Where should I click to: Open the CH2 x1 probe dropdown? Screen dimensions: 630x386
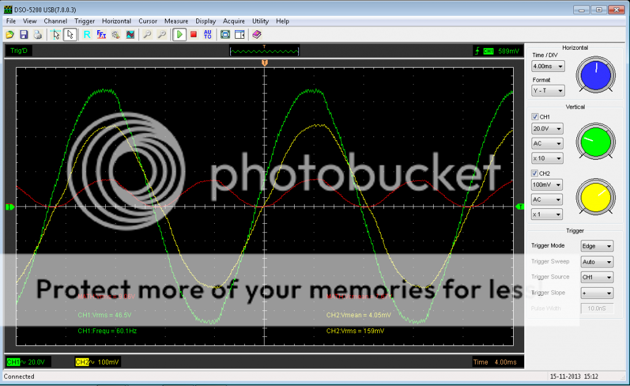[x=547, y=215]
